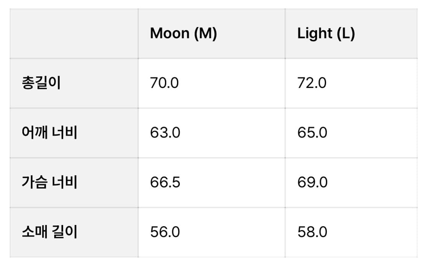
Task: Select the 어깨 너비 row label
Action: coord(50,133)
